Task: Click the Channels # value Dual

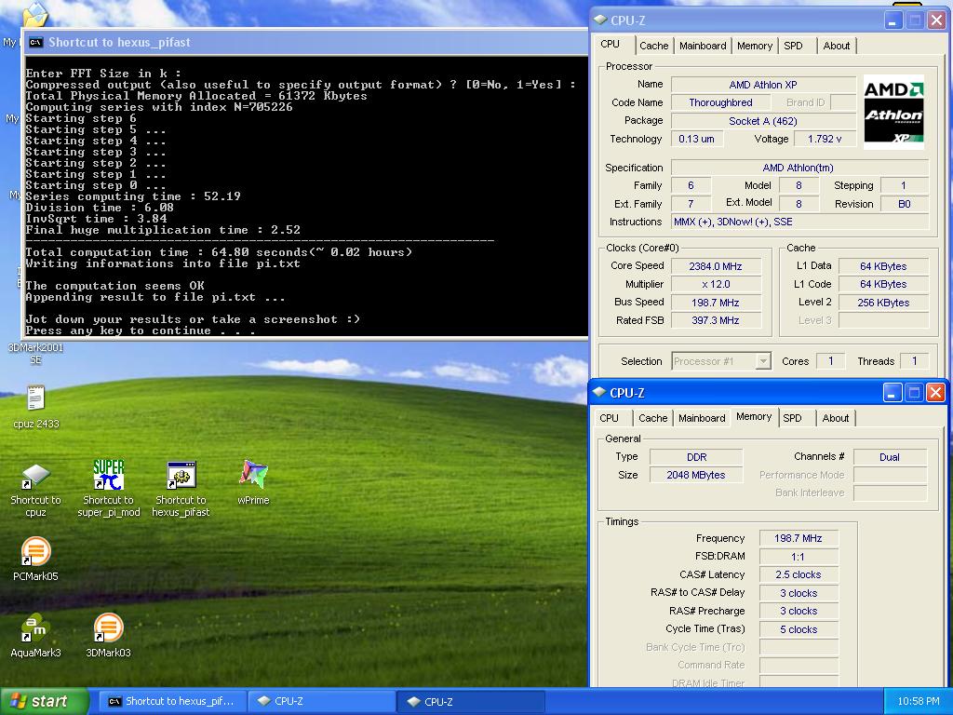Action: (890, 456)
